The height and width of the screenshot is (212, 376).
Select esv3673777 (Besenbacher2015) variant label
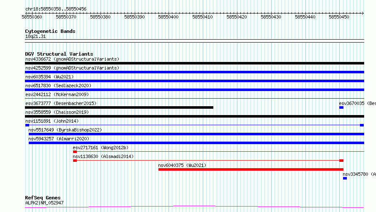(x=61, y=103)
